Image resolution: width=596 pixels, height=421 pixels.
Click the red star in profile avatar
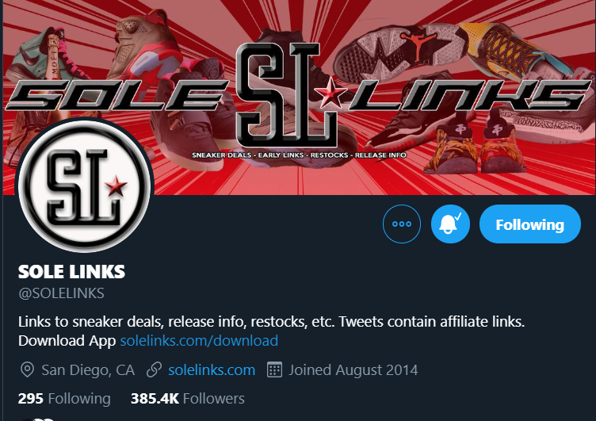[x=116, y=186]
